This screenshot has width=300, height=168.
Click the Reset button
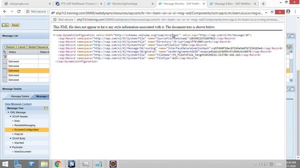tap(15, 25)
